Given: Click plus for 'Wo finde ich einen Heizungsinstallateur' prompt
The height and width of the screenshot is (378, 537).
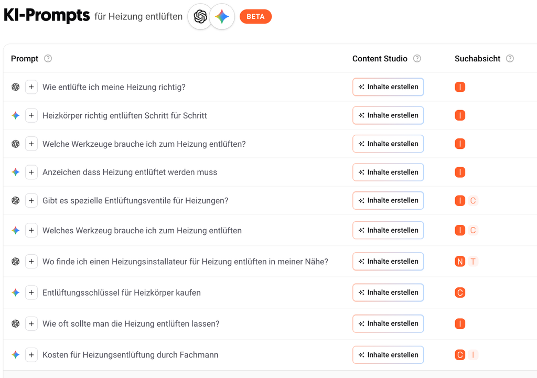Looking at the screenshot, I should click(x=31, y=262).
